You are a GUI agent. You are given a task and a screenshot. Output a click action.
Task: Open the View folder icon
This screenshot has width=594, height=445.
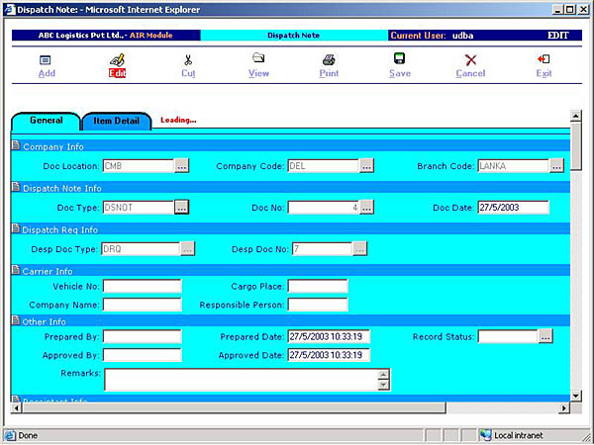point(258,57)
